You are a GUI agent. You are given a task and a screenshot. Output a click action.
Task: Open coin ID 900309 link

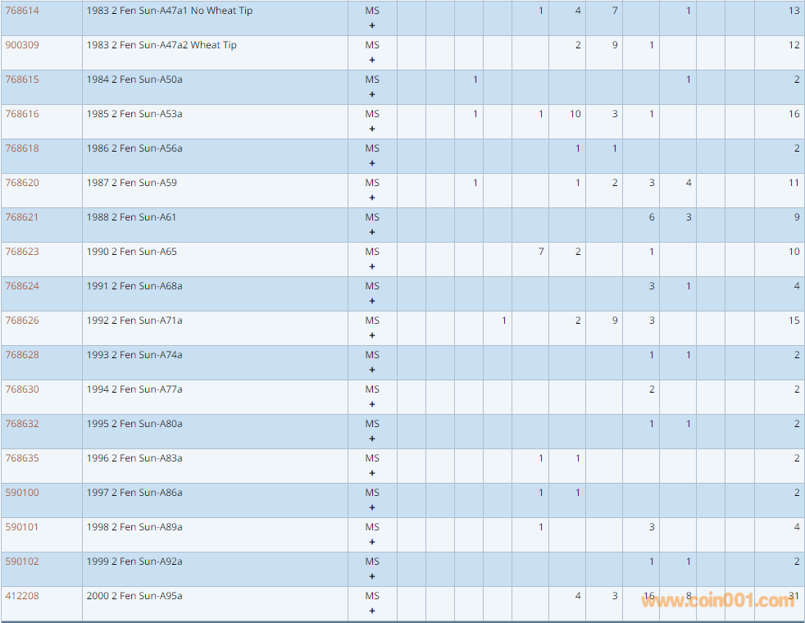(x=22, y=45)
